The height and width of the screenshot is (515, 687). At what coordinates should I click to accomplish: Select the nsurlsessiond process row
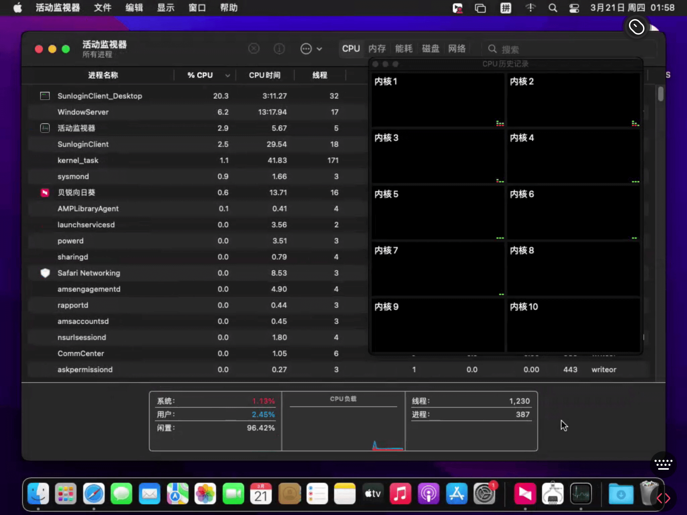tap(198, 337)
